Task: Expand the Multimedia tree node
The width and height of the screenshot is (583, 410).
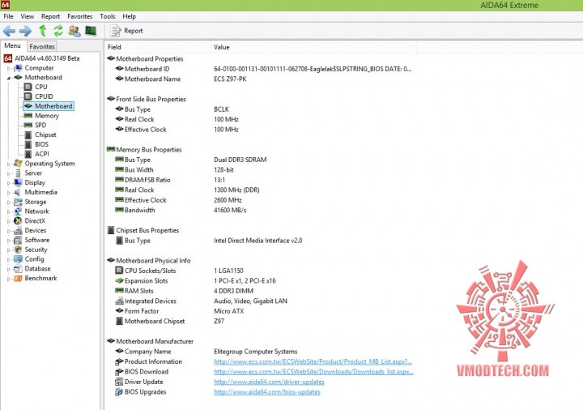Action: coord(9,193)
